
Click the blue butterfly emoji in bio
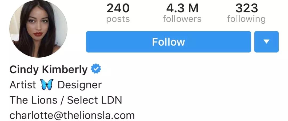coord(47,85)
